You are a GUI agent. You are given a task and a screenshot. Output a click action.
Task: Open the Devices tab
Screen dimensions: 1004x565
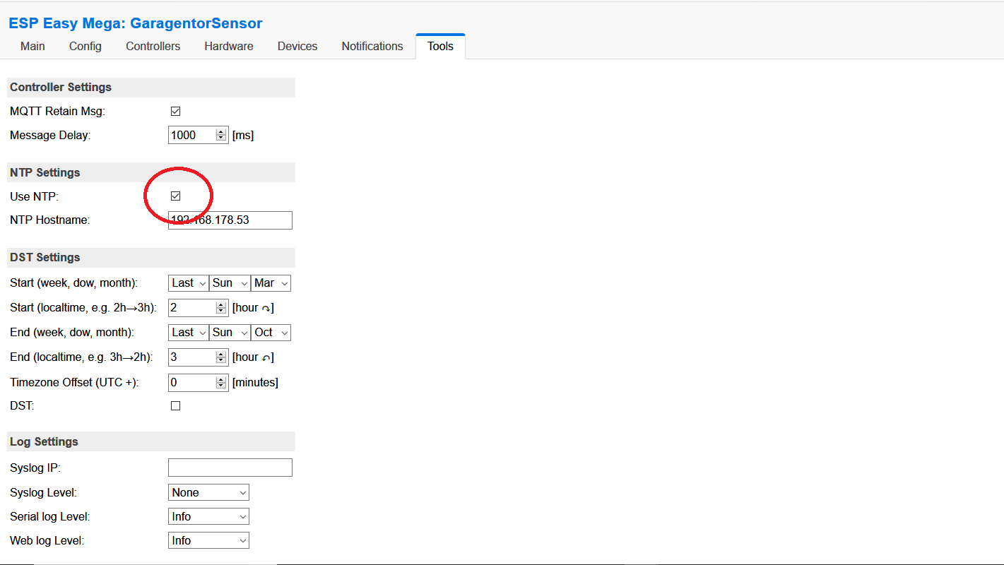point(297,46)
